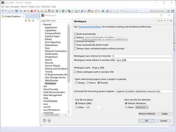The width and height of the screenshot is (176, 132).
Task: Check Always close unrelated projects without prompt
Action: [x=75, y=48]
